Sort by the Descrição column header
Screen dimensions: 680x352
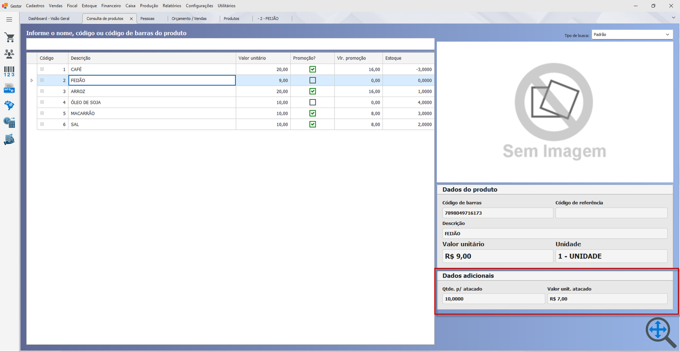click(x=152, y=58)
